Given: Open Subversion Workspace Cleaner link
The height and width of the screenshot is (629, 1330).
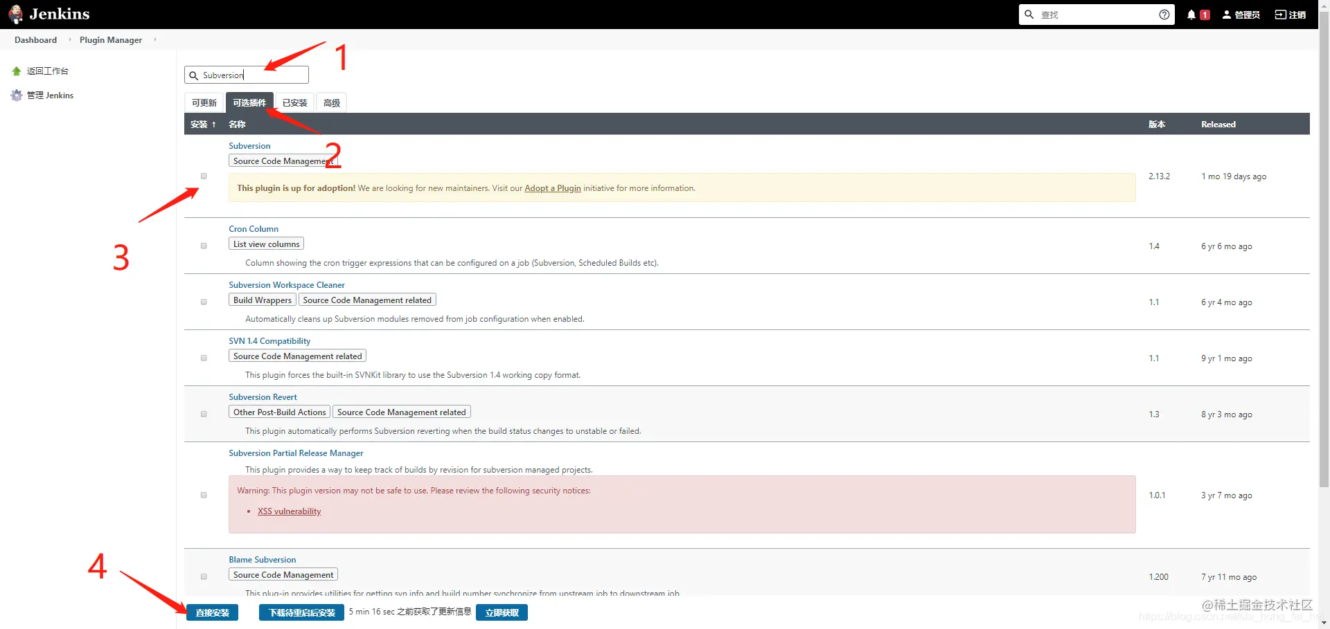Looking at the screenshot, I should click(287, 285).
